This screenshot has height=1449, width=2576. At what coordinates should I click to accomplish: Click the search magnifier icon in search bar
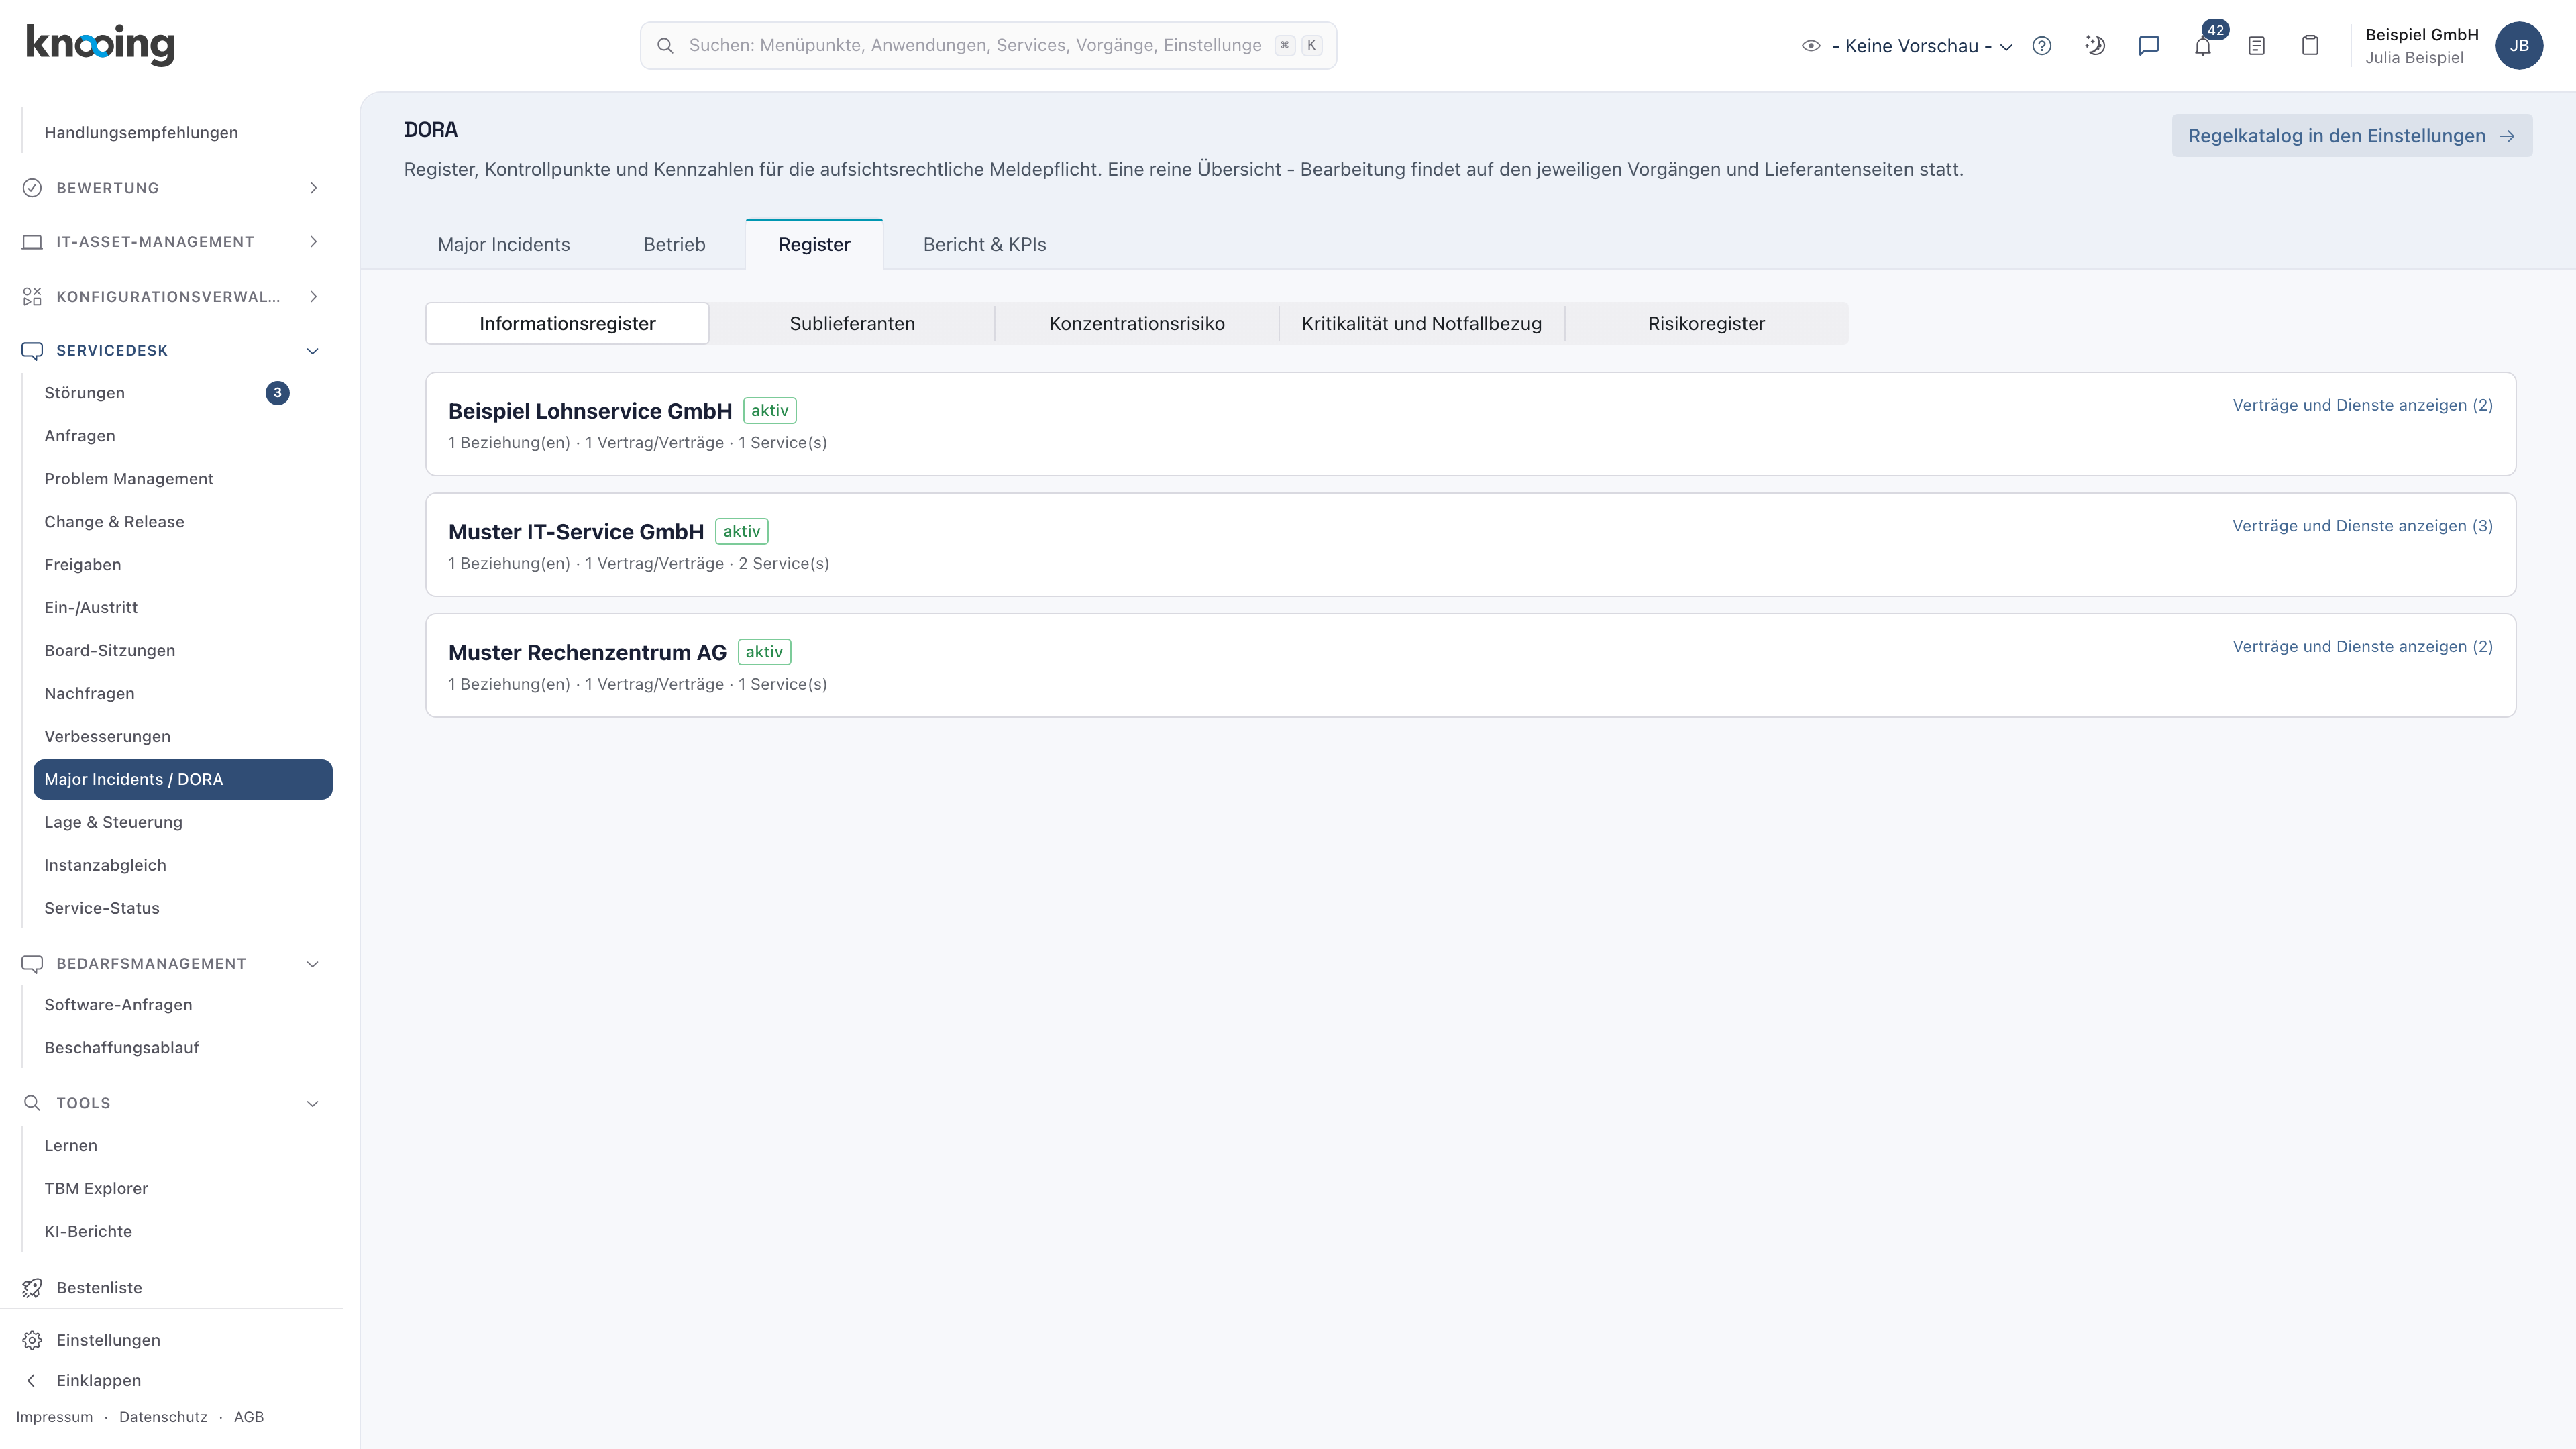665,46
